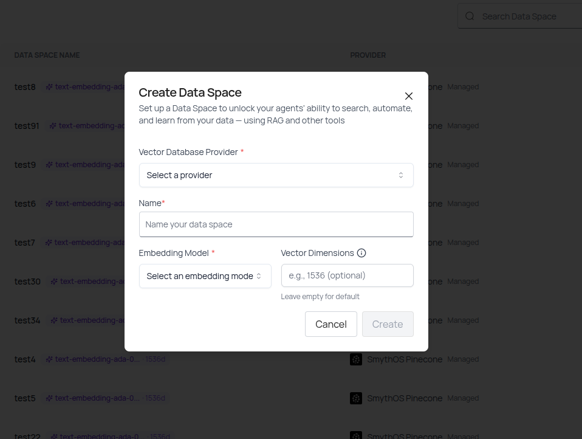
Task: Dismiss the Create Data Space dialog
Action: tap(409, 96)
